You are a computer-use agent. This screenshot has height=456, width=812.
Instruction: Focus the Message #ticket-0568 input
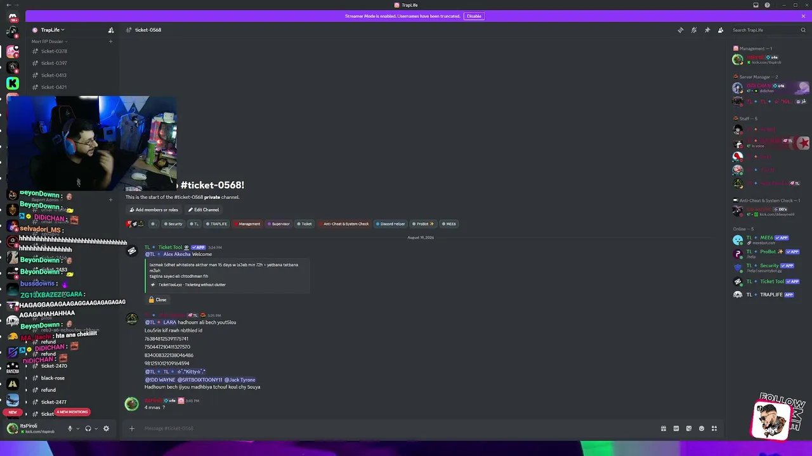[x=398, y=429]
